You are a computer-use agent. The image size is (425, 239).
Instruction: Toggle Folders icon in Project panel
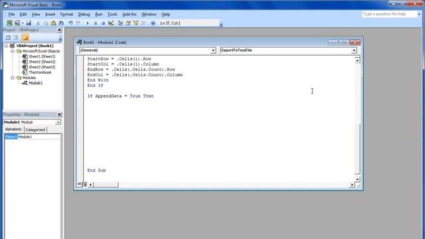tap(25, 38)
